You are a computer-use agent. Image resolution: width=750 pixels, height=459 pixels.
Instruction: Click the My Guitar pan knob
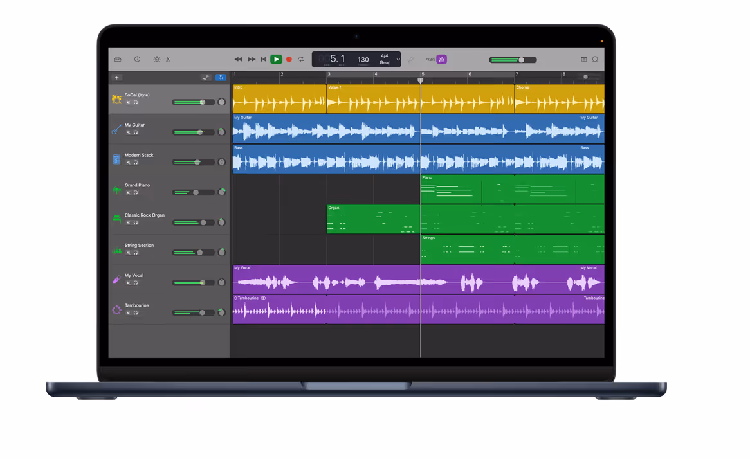pyautogui.click(x=221, y=132)
